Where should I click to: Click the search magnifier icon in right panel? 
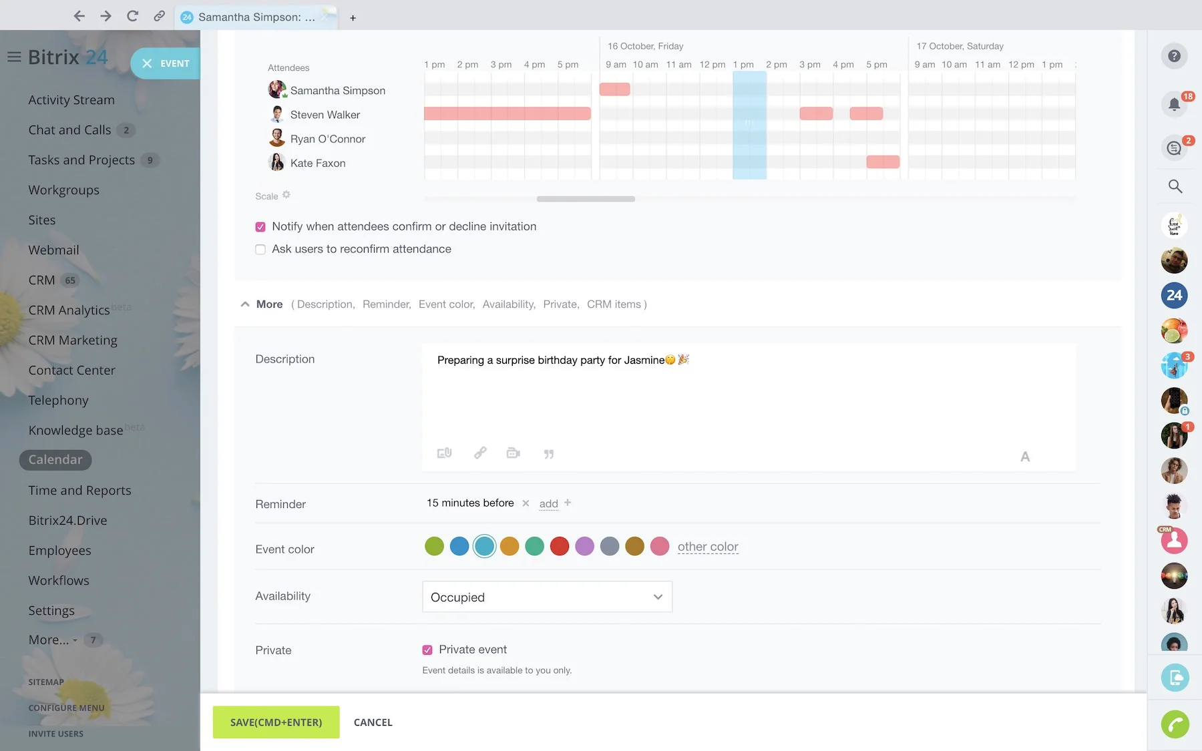1175,186
